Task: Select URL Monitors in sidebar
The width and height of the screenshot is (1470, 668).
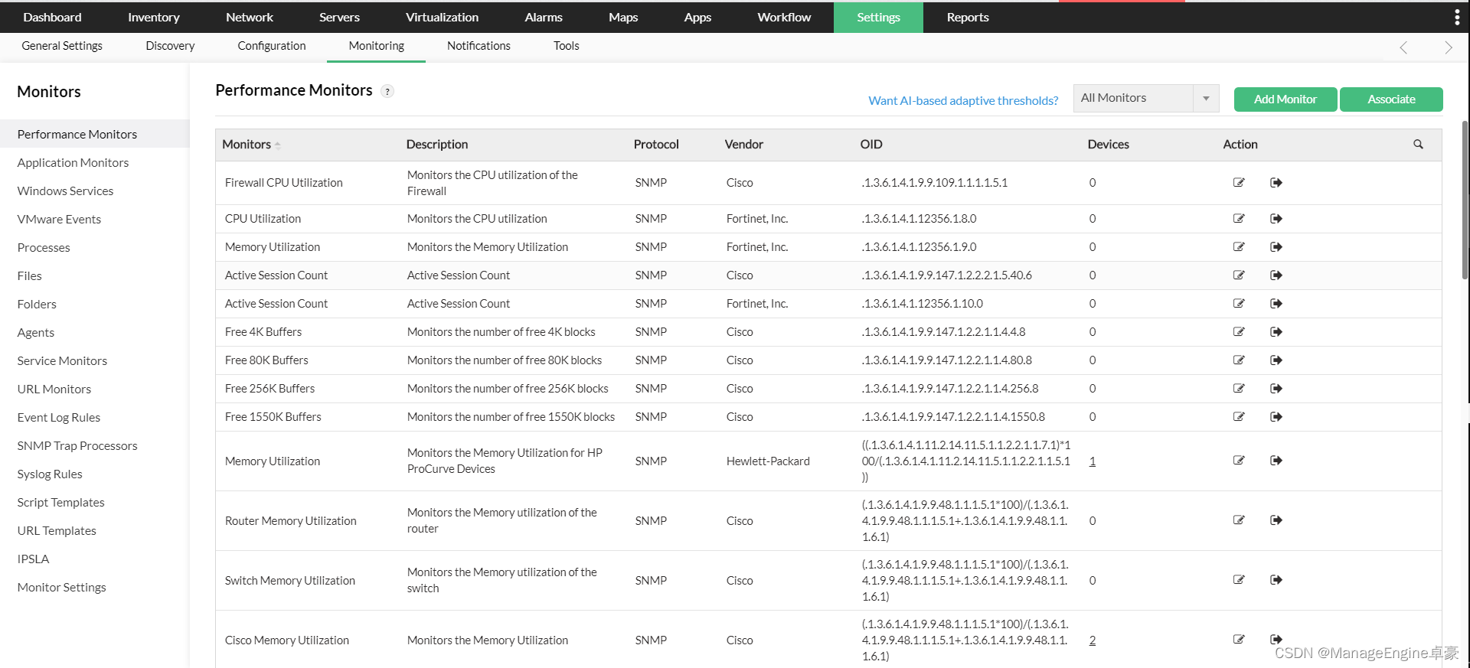Action: coord(54,389)
